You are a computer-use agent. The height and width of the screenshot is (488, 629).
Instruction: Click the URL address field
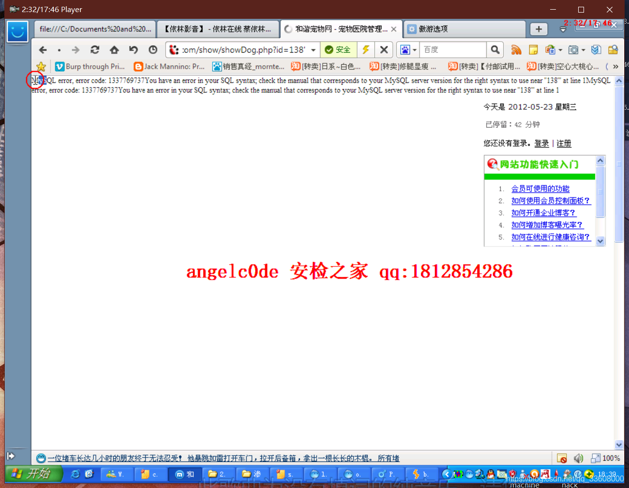tap(244, 50)
